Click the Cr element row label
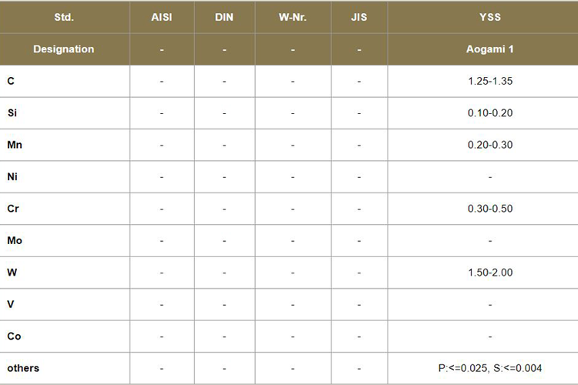The height and width of the screenshot is (385, 578). pyautogui.click(x=13, y=209)
